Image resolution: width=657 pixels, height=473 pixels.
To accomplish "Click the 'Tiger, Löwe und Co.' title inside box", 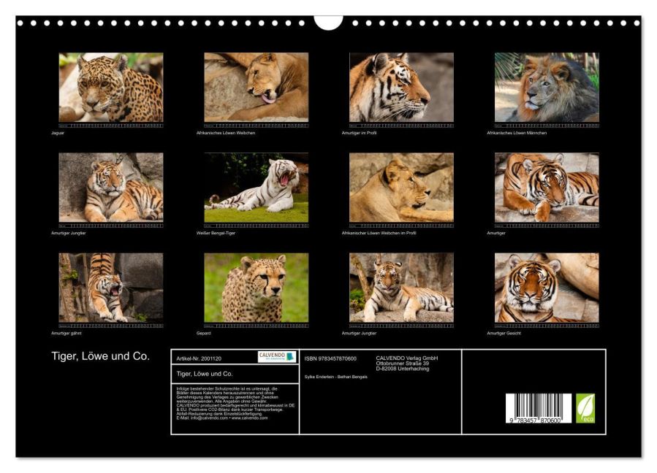I will 205,374.
